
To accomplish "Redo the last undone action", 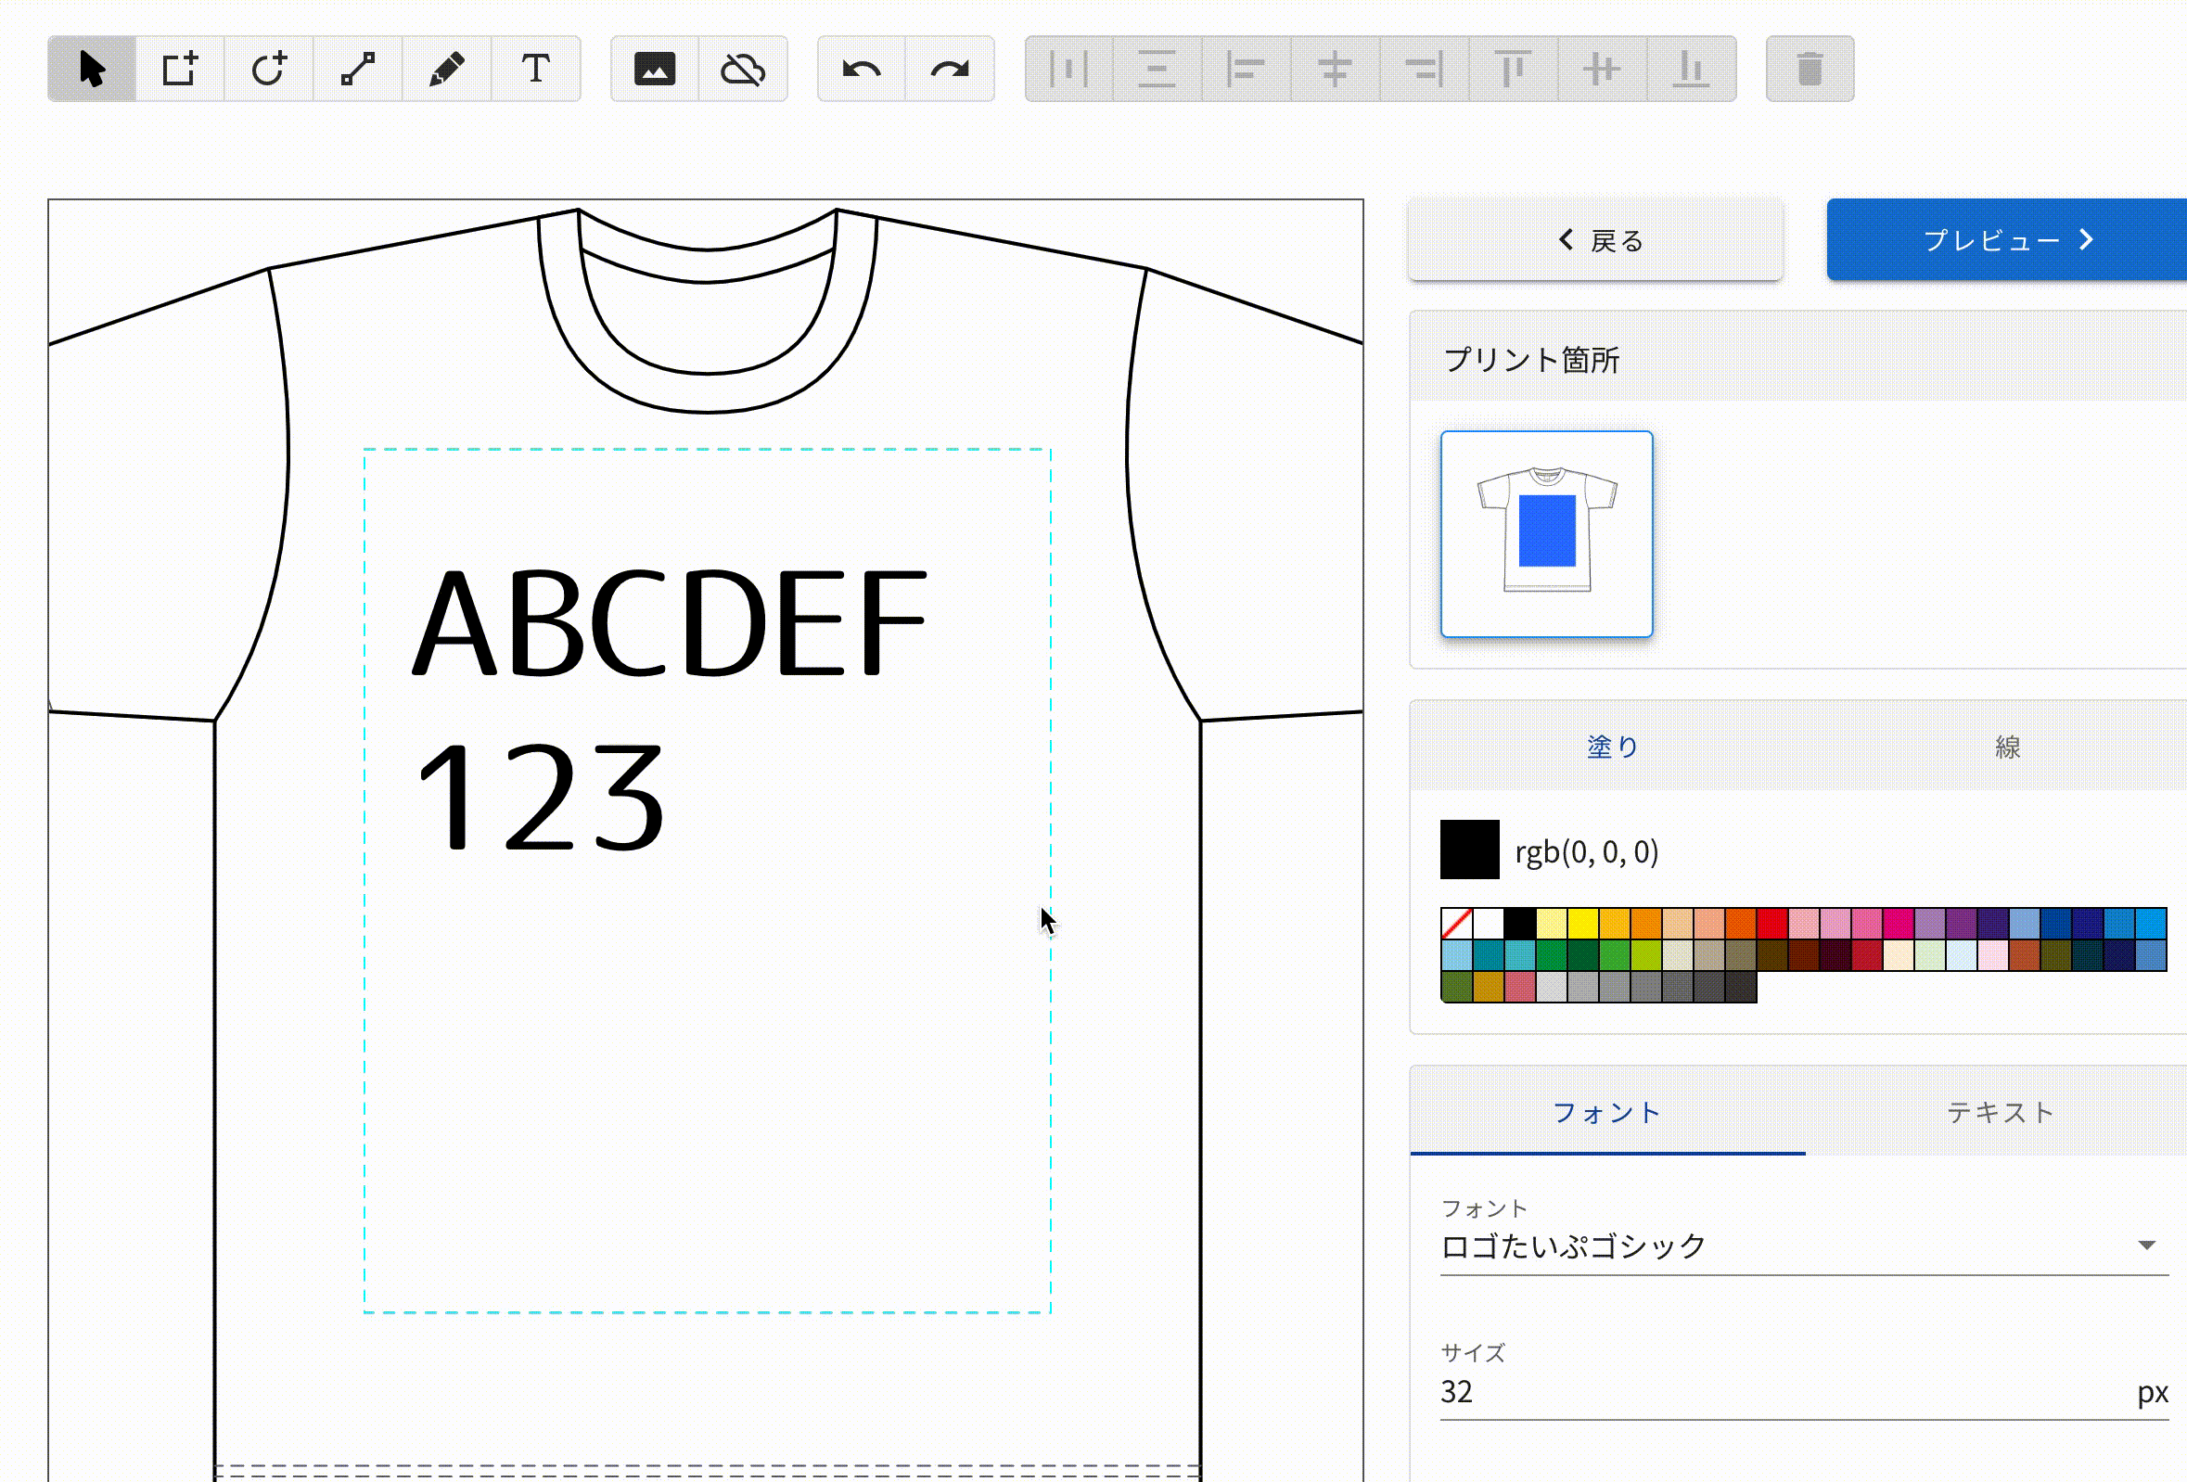I will point(950,69).
